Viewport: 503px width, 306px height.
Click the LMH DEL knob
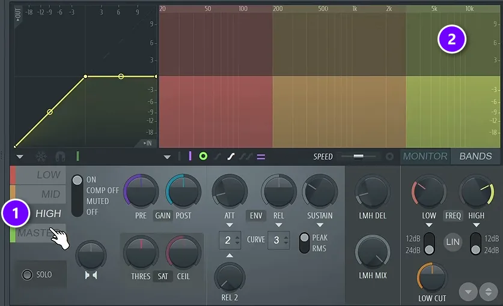373,191
